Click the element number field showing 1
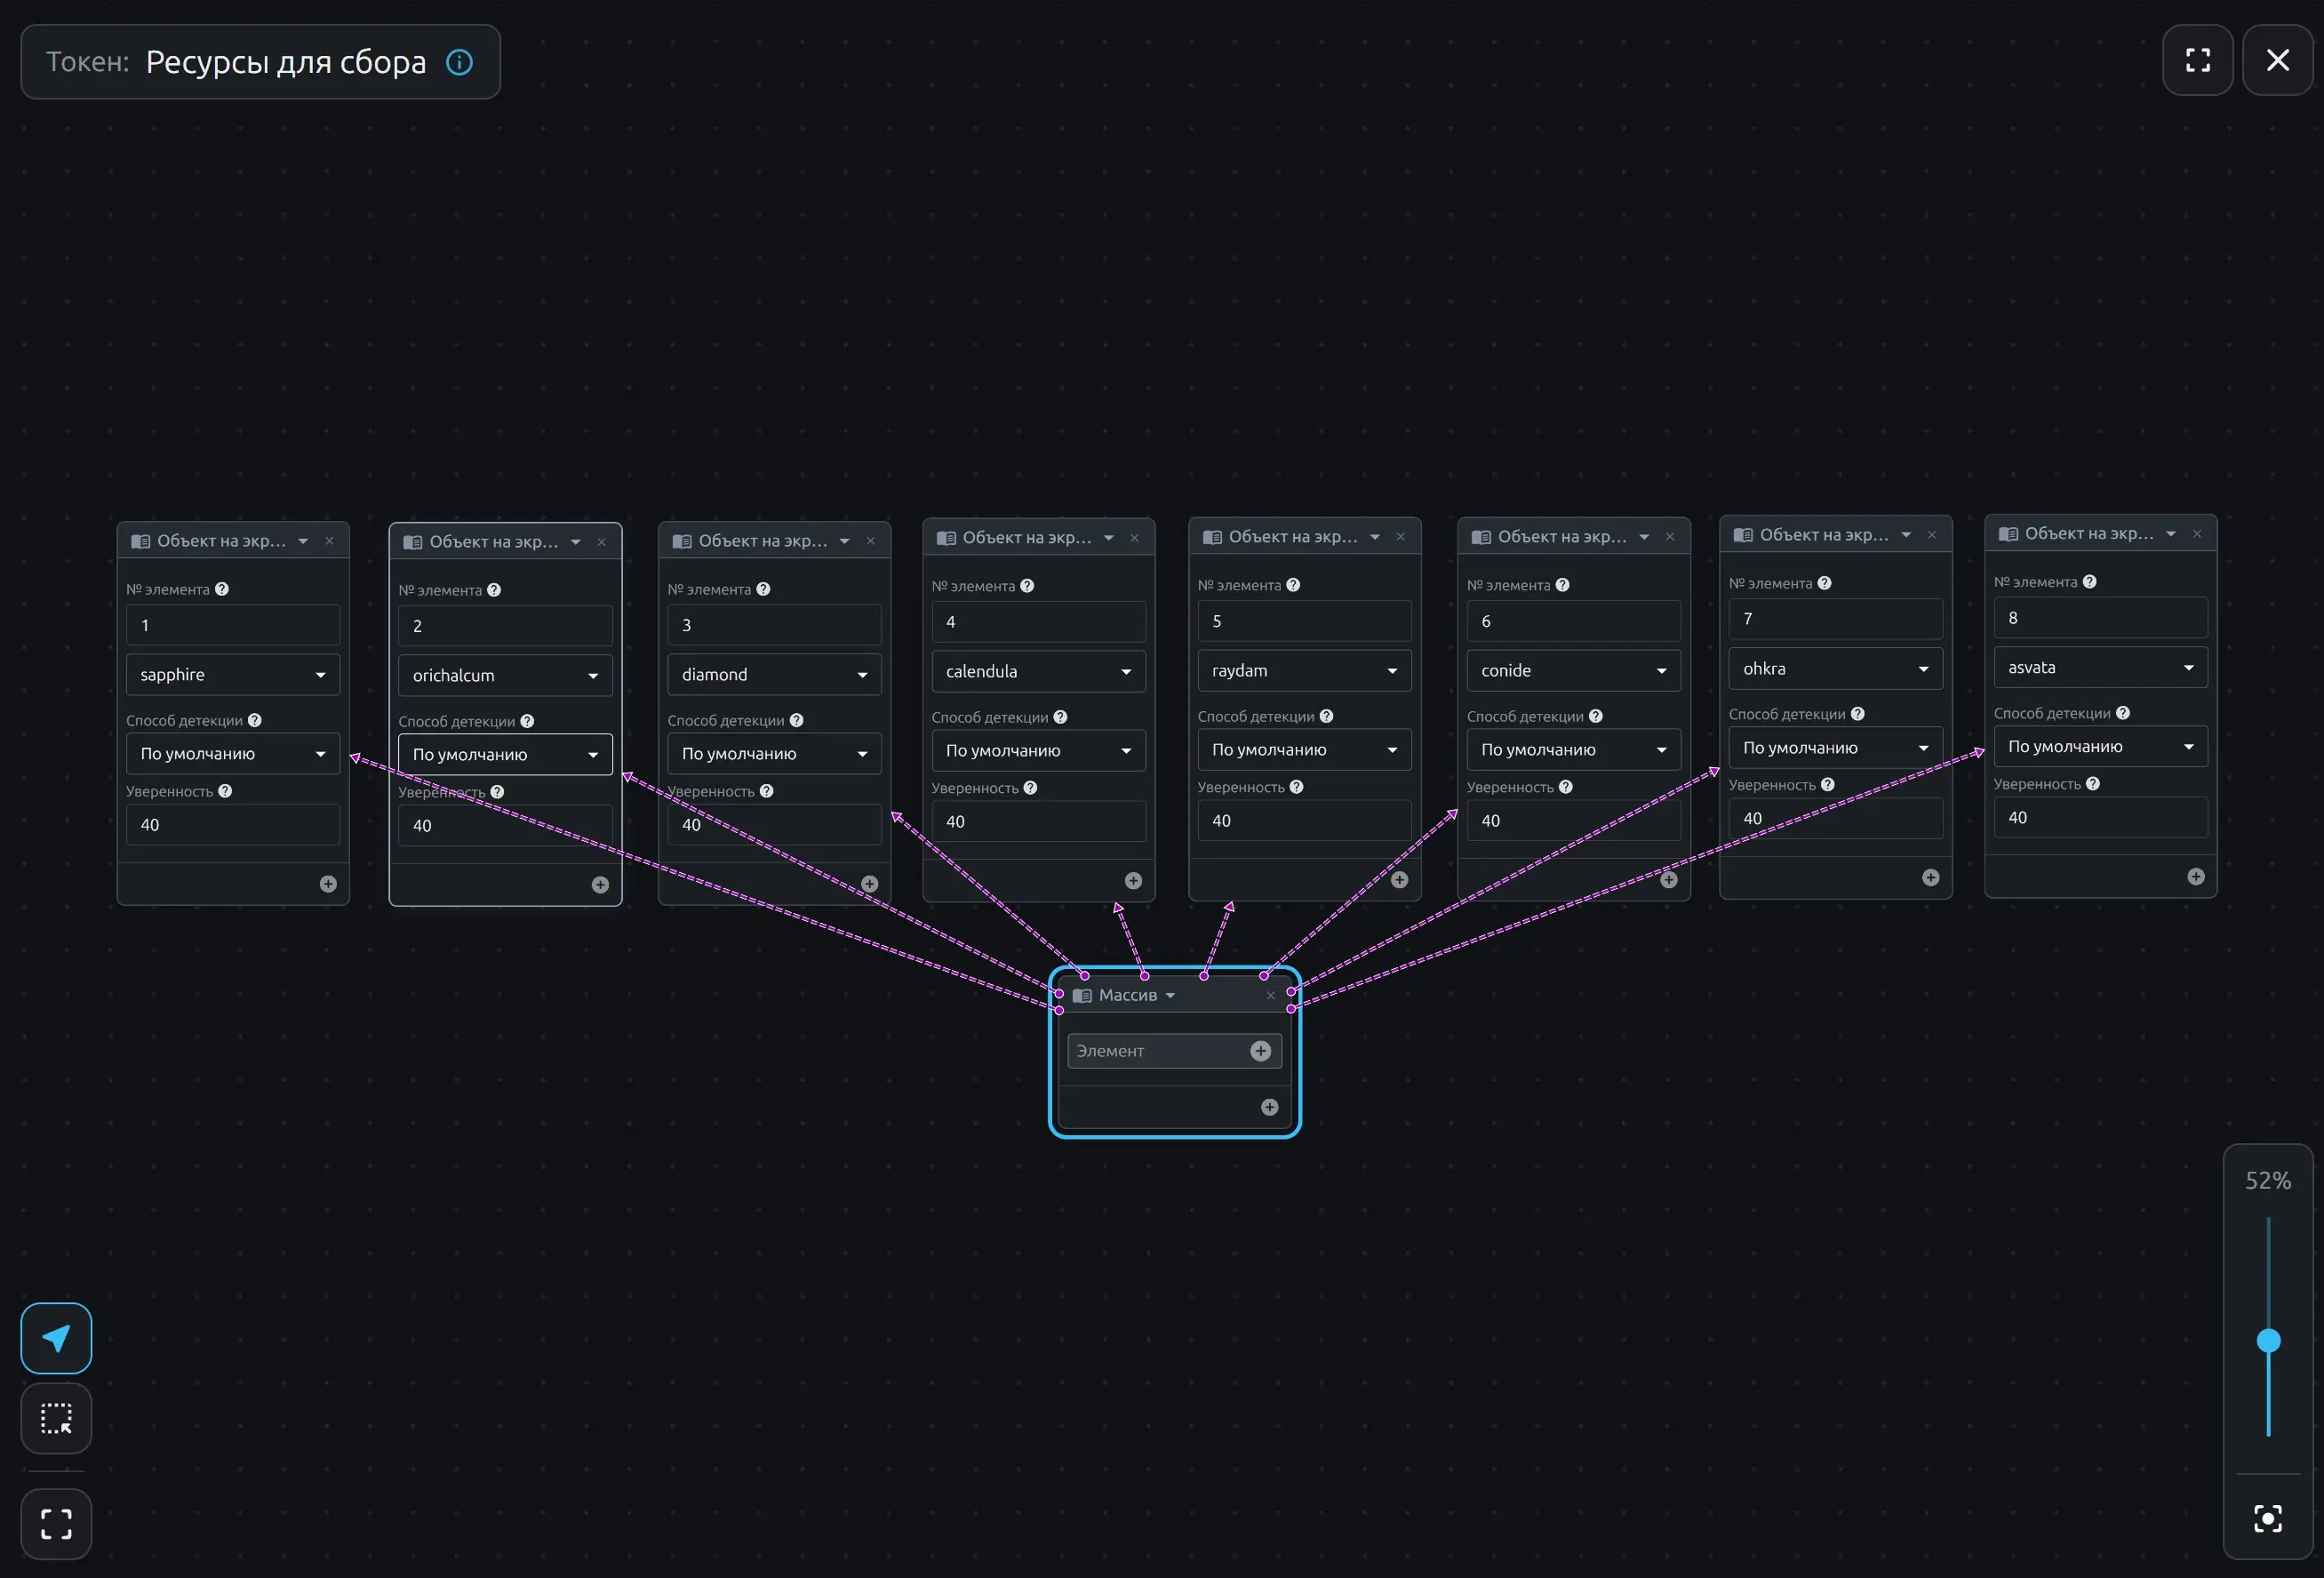 (233, 625)
